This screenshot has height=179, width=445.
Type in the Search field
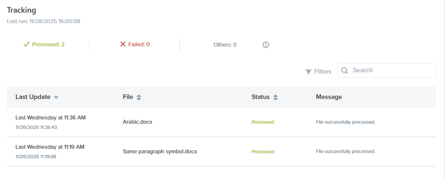pyautogui.click(x=391, y=70)
